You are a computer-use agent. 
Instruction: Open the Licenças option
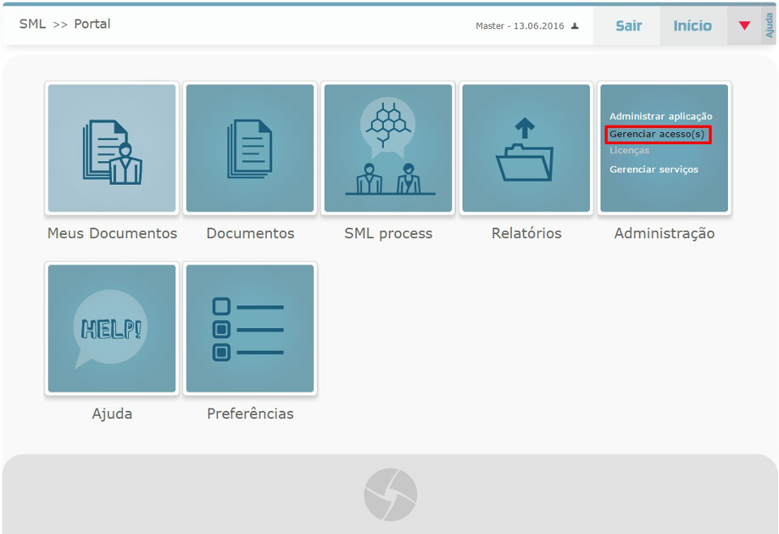(629, 152)
